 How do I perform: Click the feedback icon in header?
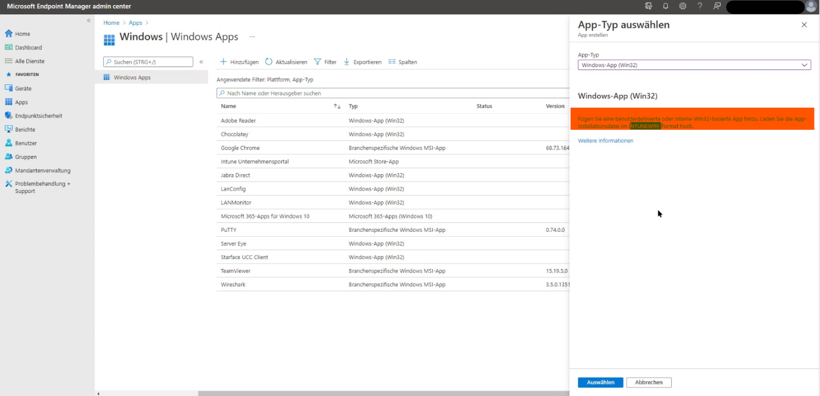(x=717, y=6)
